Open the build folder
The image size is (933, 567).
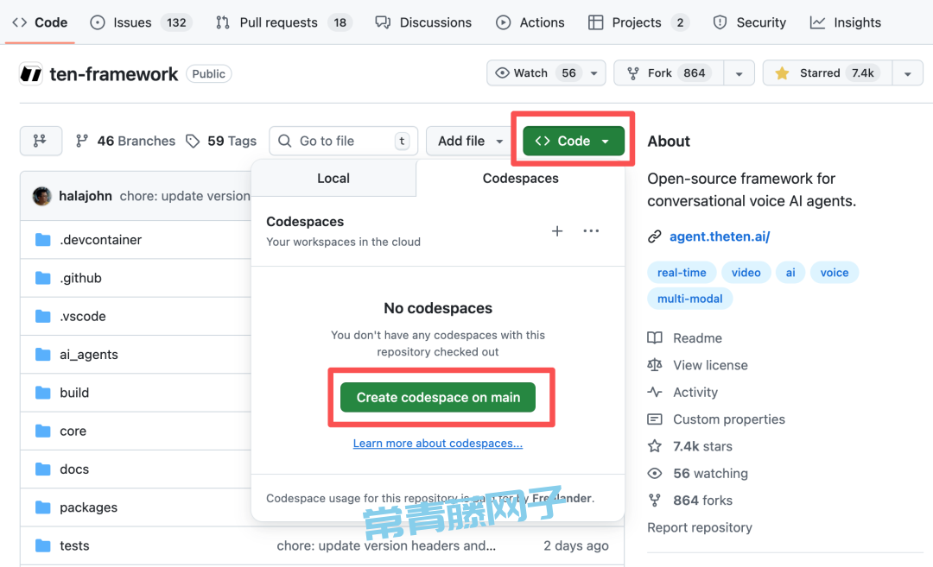[x=74, y=393]
